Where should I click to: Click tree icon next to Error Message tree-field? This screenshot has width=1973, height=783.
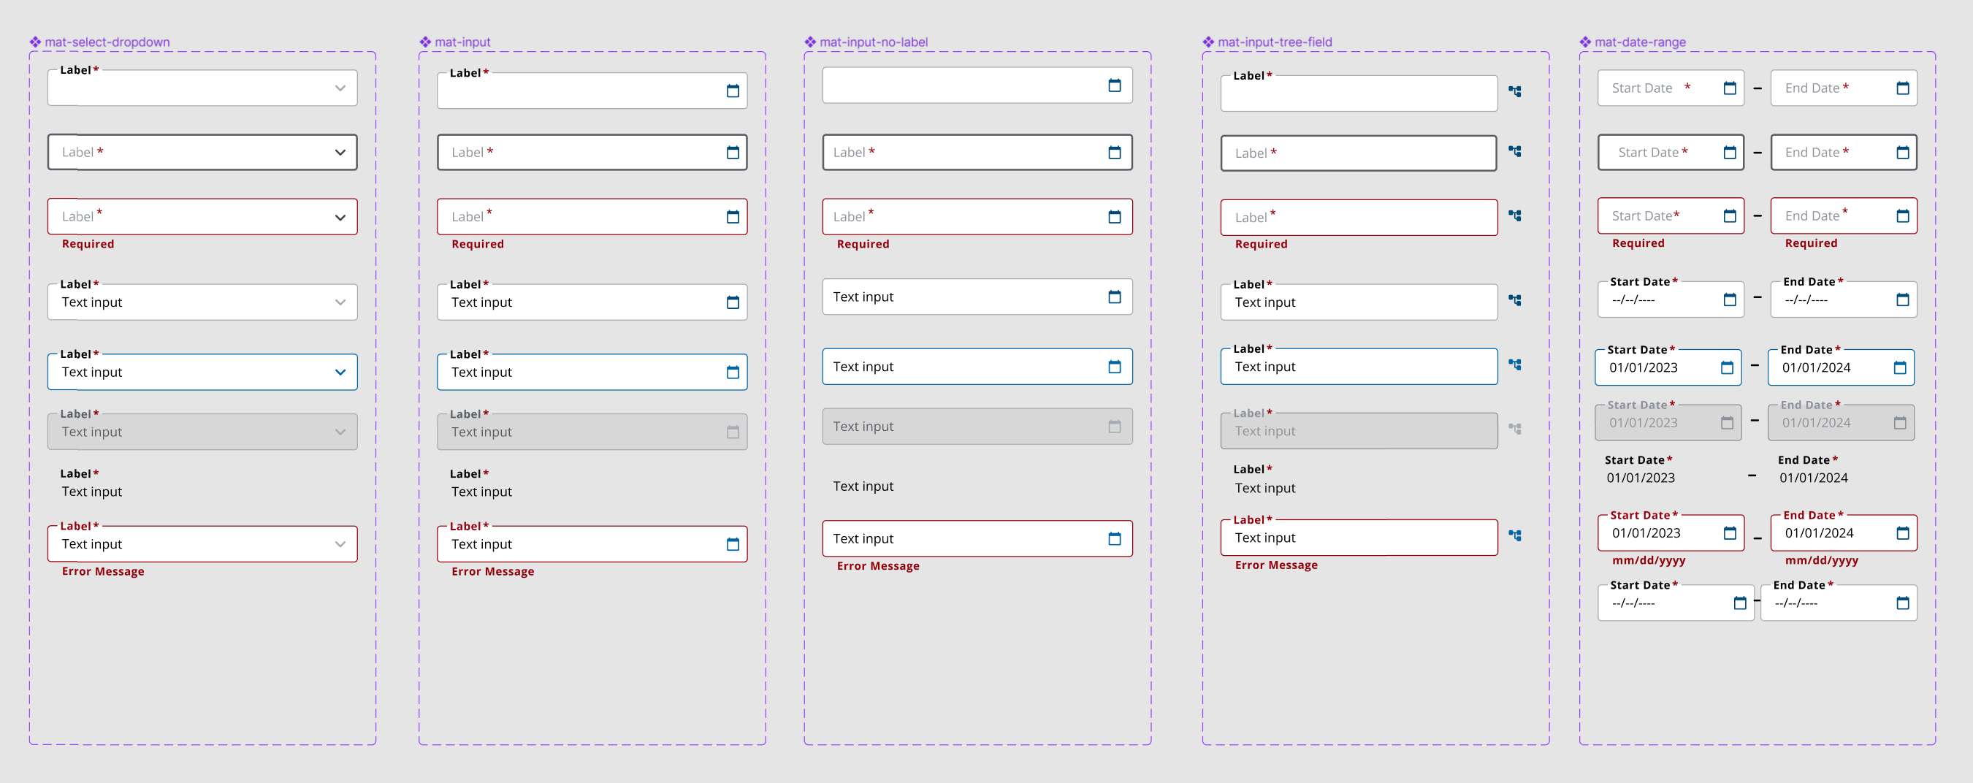[x=1514, y=535]
